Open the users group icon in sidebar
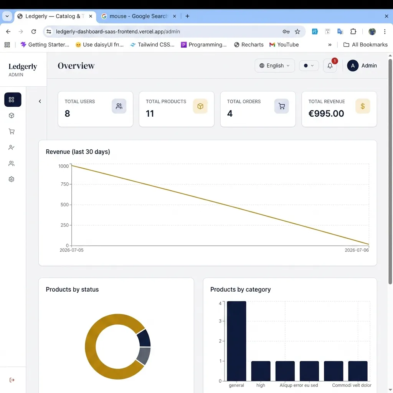 tap(12, 163)
